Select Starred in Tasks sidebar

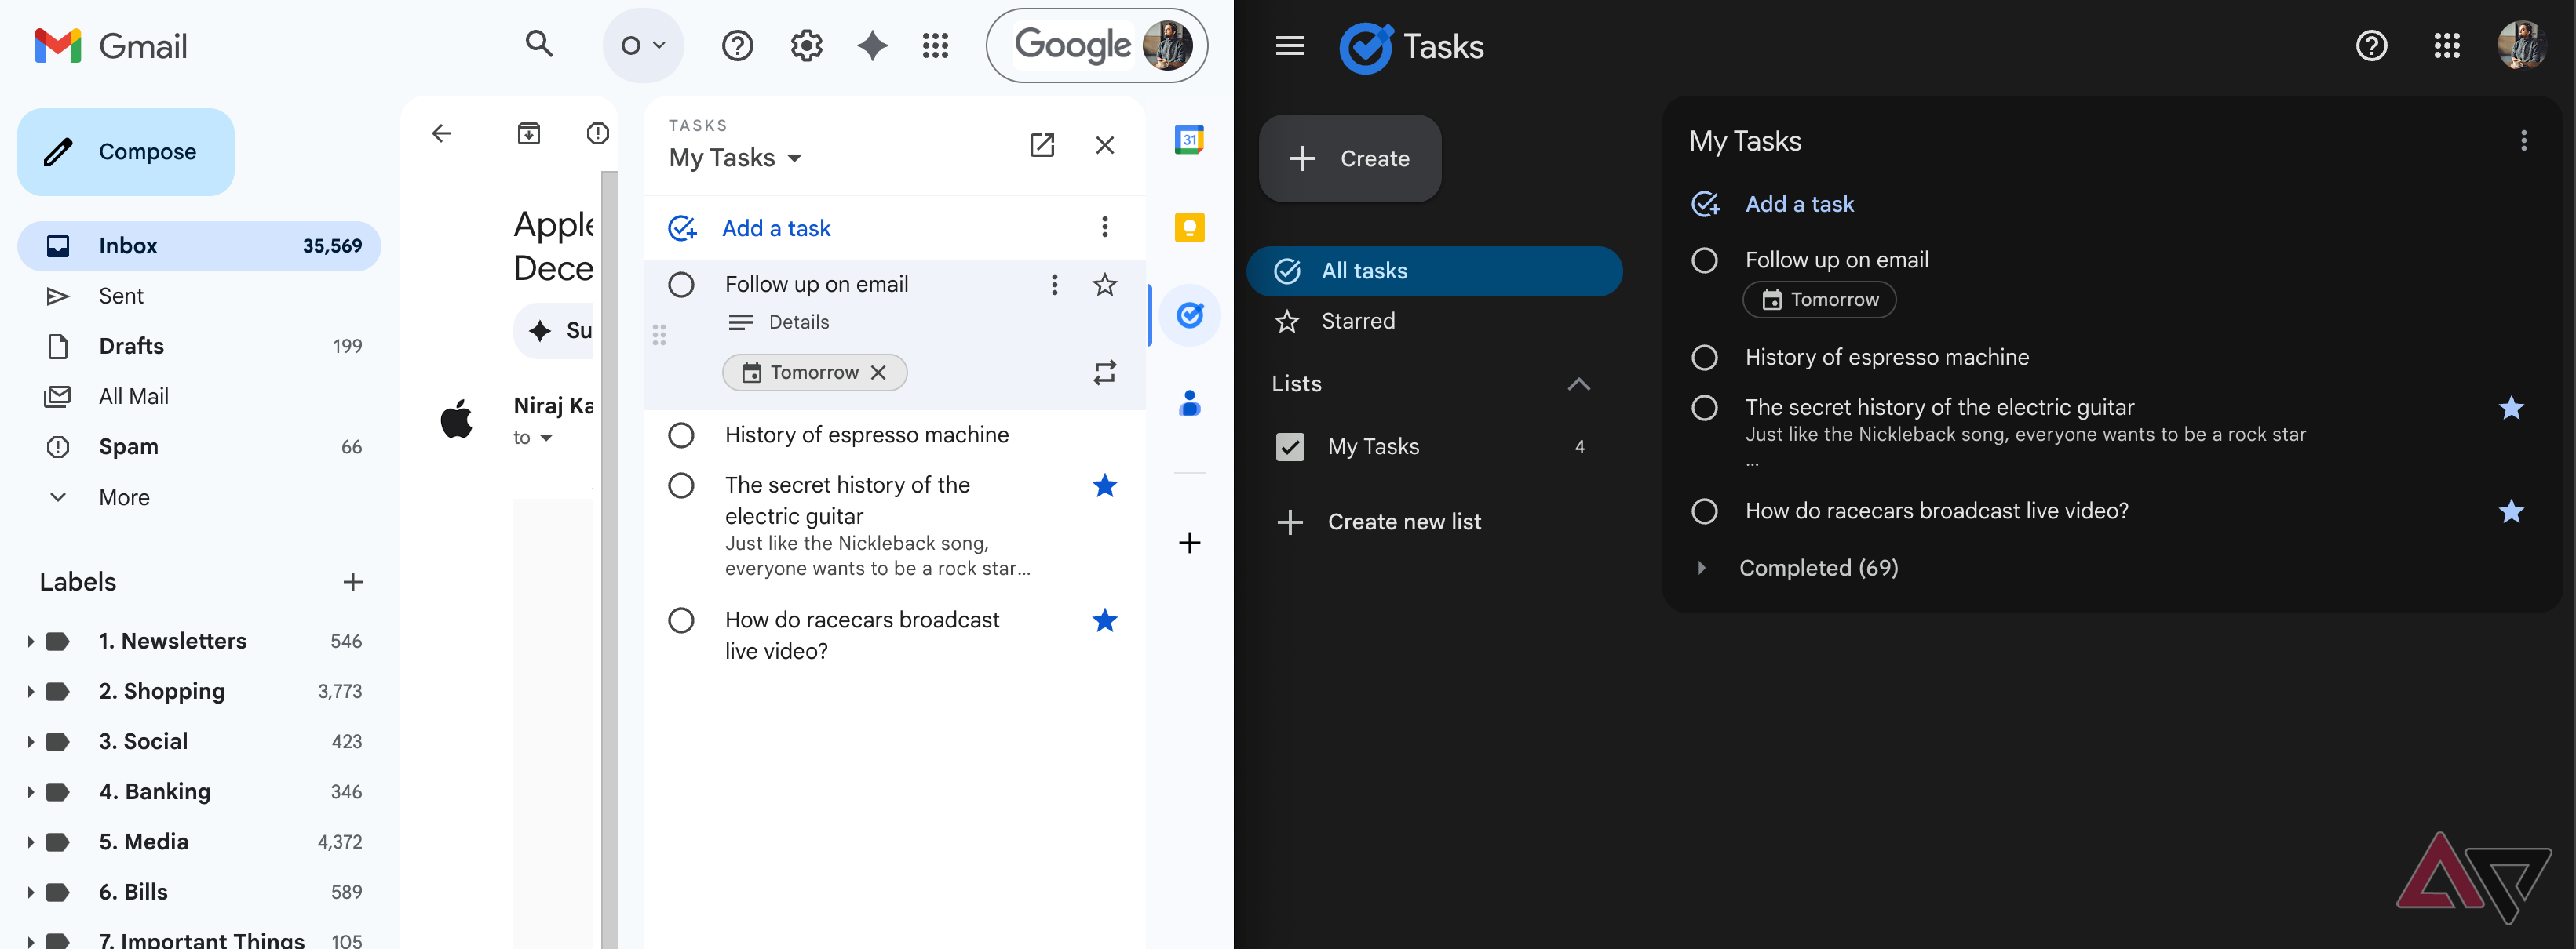click(1357, 321)
